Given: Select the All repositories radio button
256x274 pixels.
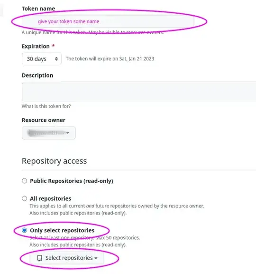Looking at the screenshot, I should (24, 198).
